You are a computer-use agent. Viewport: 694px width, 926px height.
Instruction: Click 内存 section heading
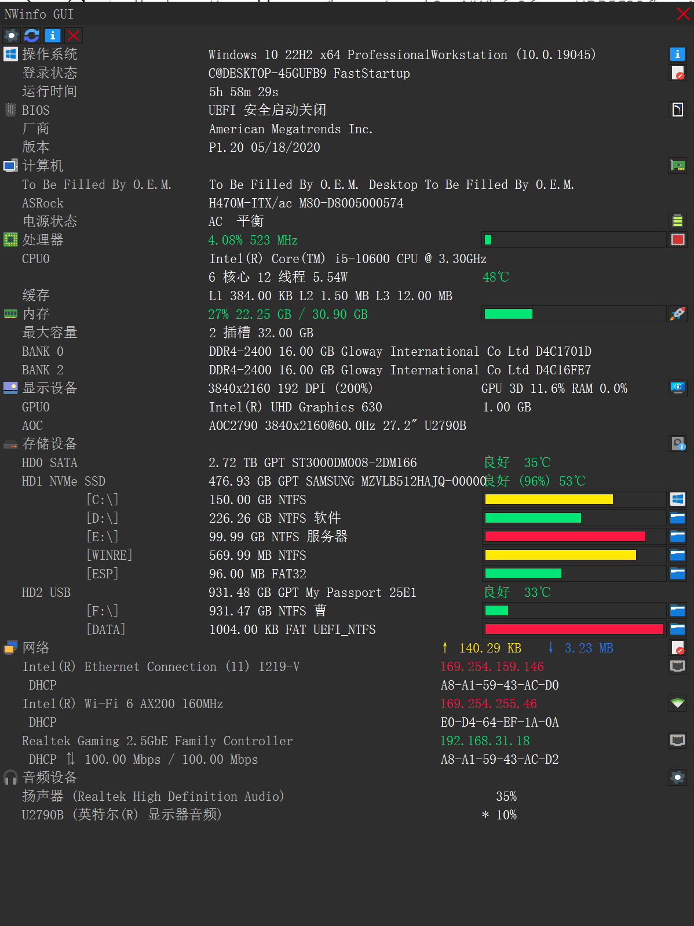36,314
